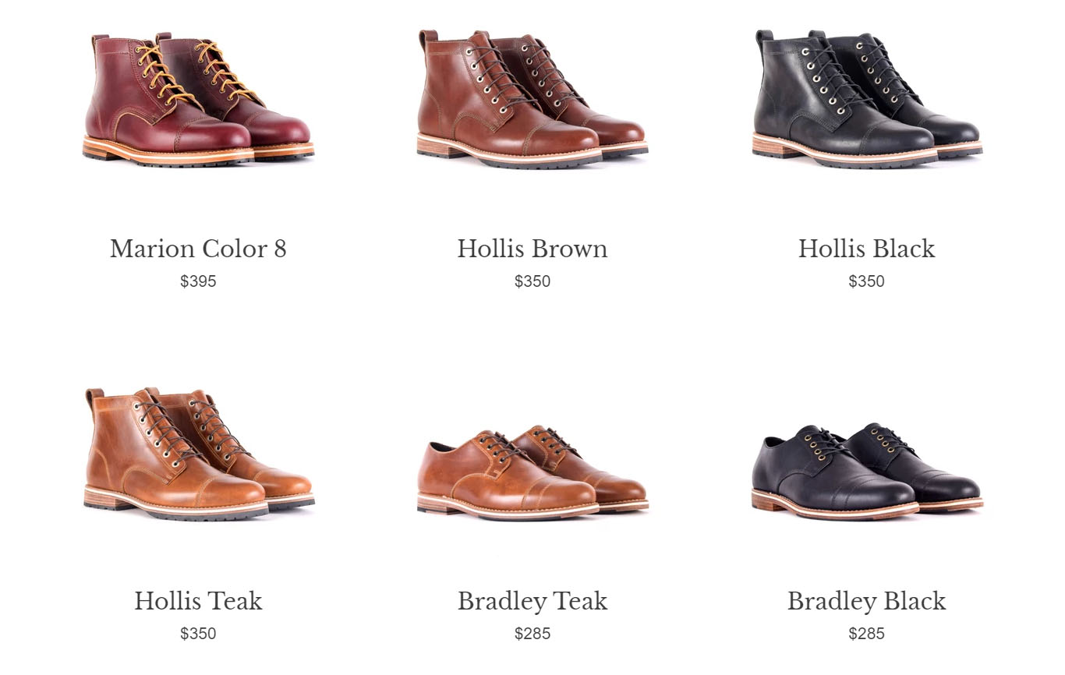The height and width of the screenshot is (675, 1065).
Task: Click the $395 price under Marion
Action: 198,281
